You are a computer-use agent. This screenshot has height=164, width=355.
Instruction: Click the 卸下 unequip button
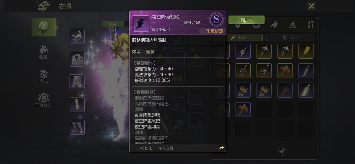coord(246,20)
